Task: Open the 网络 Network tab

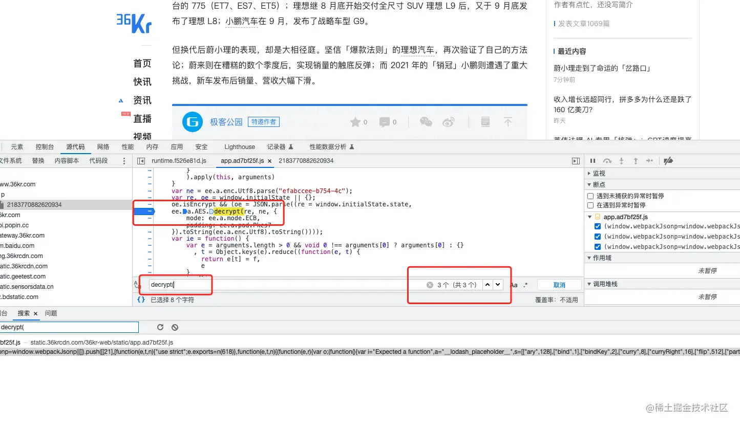Action: [x=103, y=147]
